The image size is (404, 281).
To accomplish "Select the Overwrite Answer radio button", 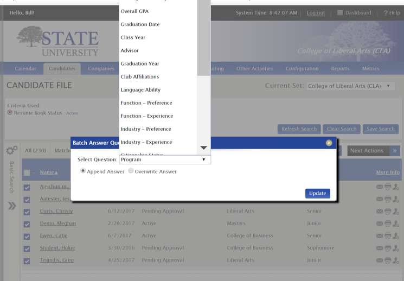I will (131, 171).
